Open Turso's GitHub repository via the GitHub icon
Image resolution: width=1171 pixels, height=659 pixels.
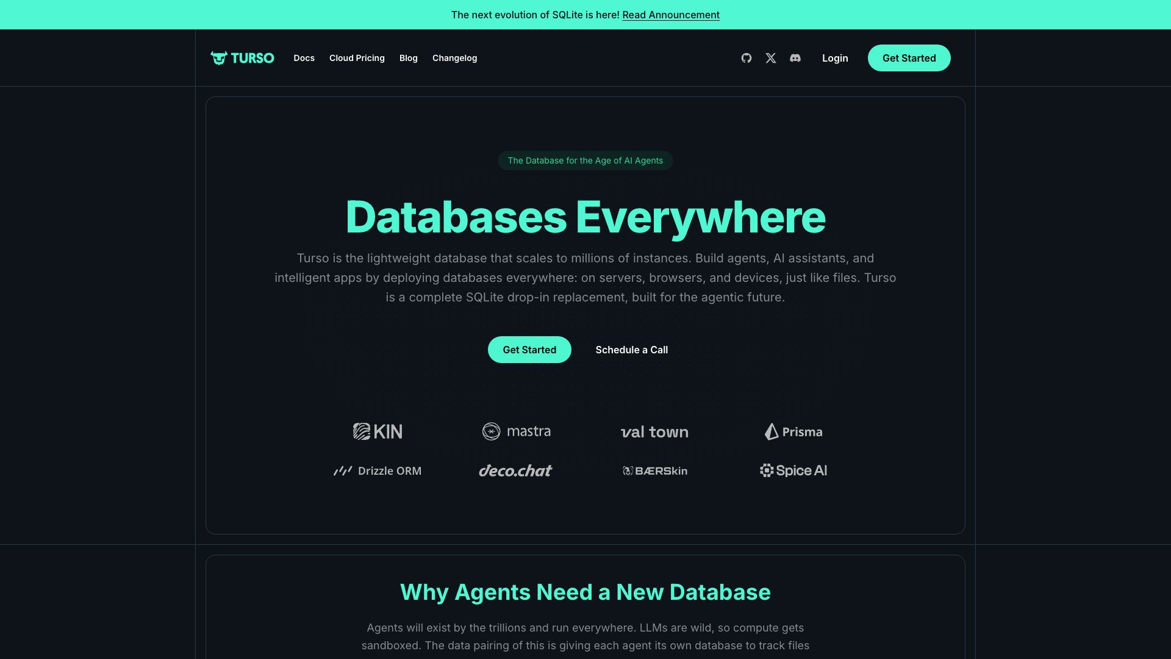click(x=747, y=58)
